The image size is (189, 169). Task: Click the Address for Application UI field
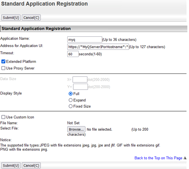pyautogui.click(x=98, y=47)
